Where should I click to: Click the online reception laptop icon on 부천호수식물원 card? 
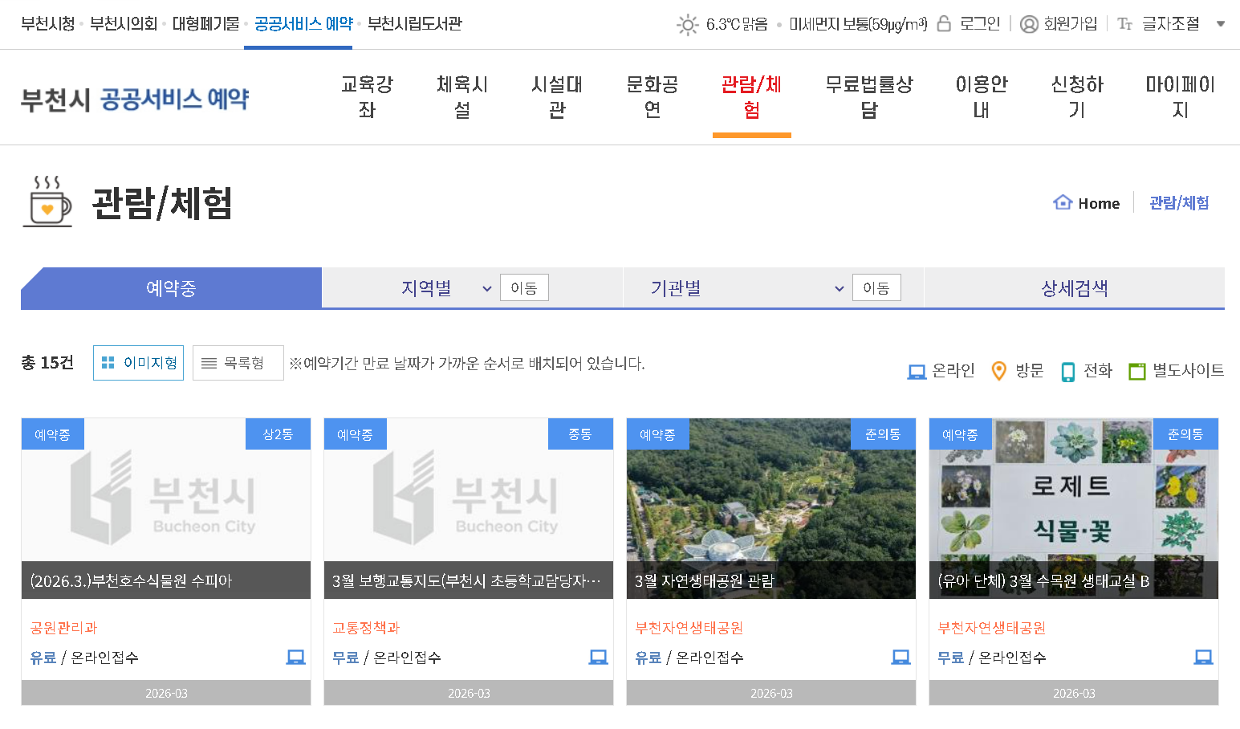point(295,656)
